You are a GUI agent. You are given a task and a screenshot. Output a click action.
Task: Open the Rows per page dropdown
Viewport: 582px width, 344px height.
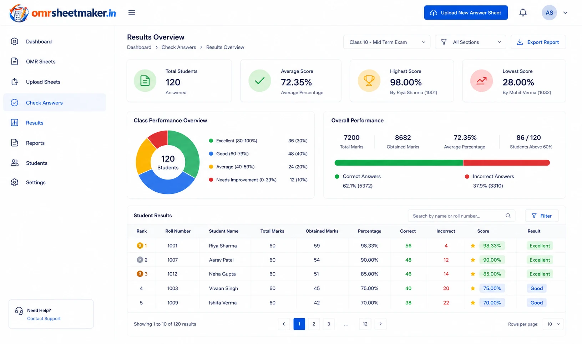pos(553,324)
